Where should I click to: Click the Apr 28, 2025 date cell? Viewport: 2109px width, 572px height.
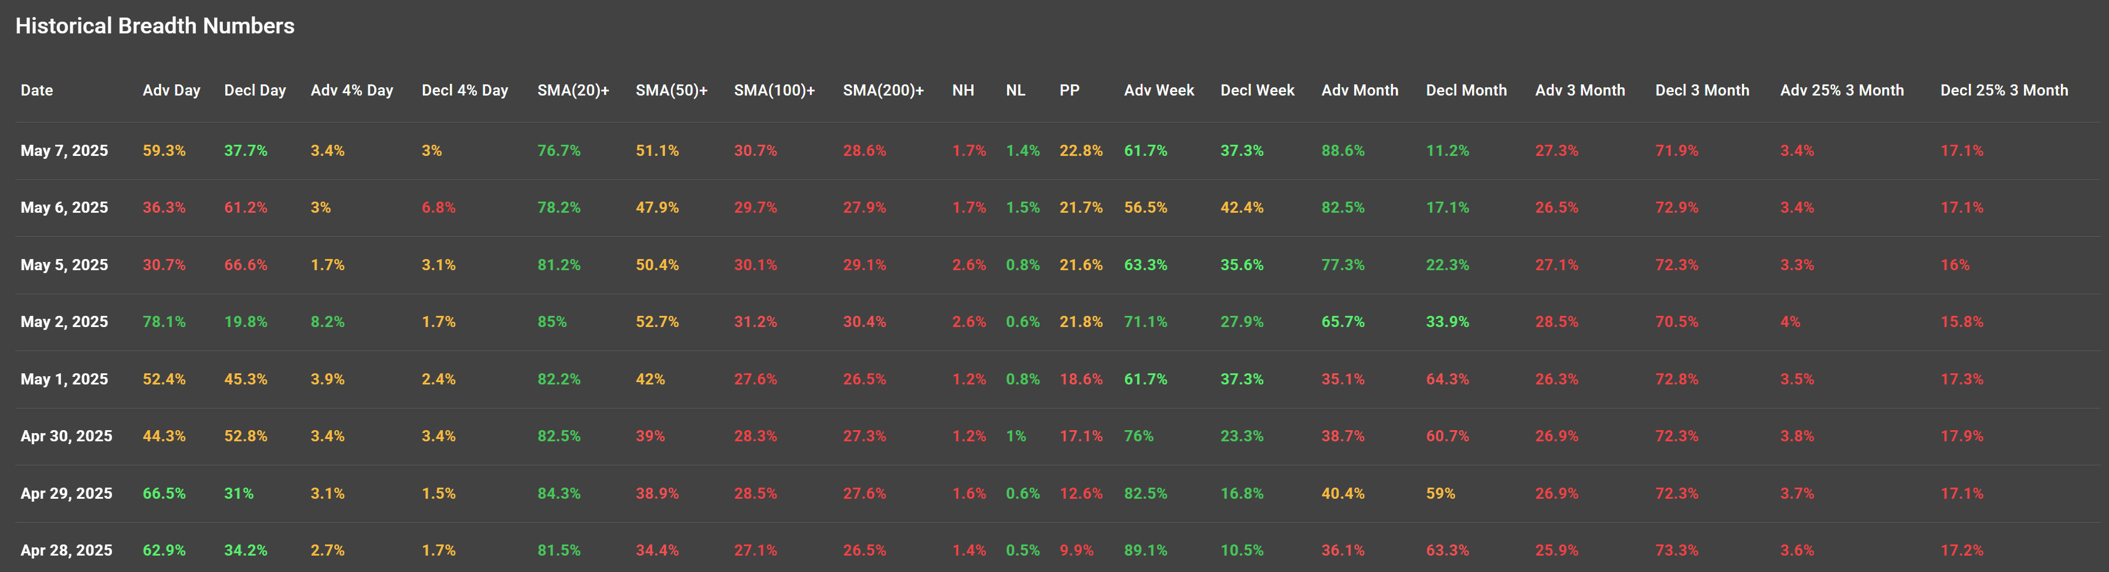pos(66,550)
